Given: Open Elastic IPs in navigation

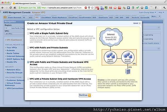Looking at the screenshot, I should click(12, 62).
